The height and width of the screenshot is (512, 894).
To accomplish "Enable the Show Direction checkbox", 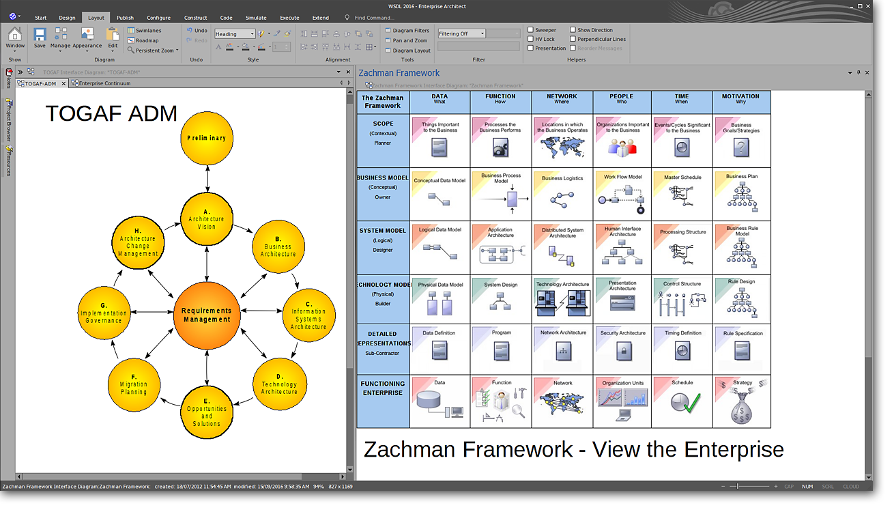I will point(573,30).
